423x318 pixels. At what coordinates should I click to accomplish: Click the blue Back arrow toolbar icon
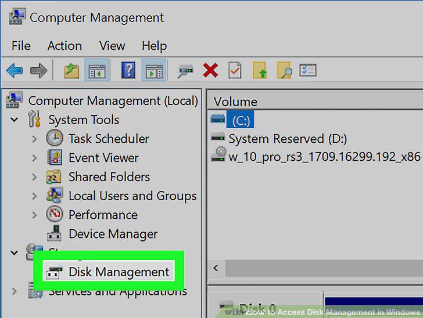(x=15, y=71)
